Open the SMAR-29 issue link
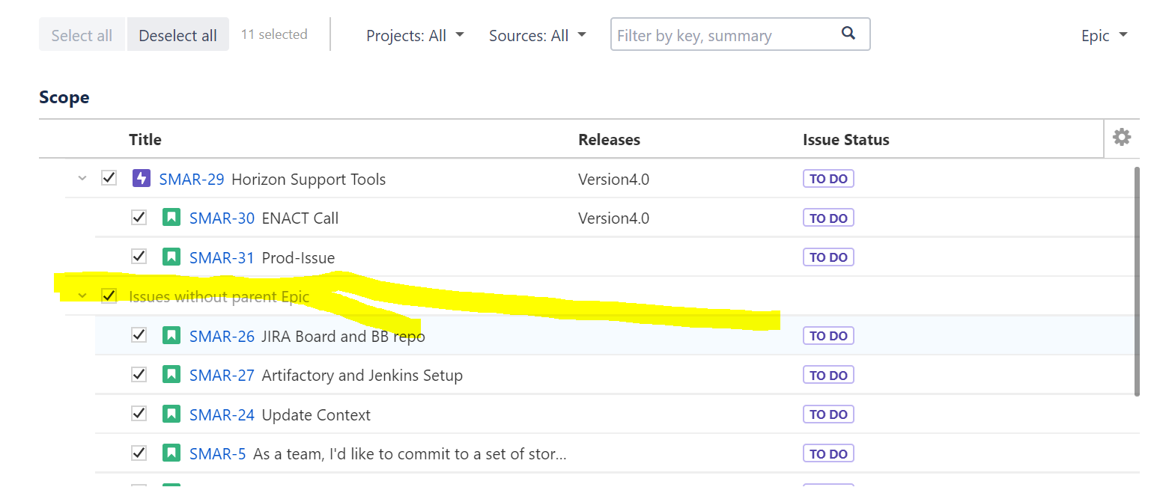Image resolution: width=1154 pixels, height=502 pixels. (192, 179)
